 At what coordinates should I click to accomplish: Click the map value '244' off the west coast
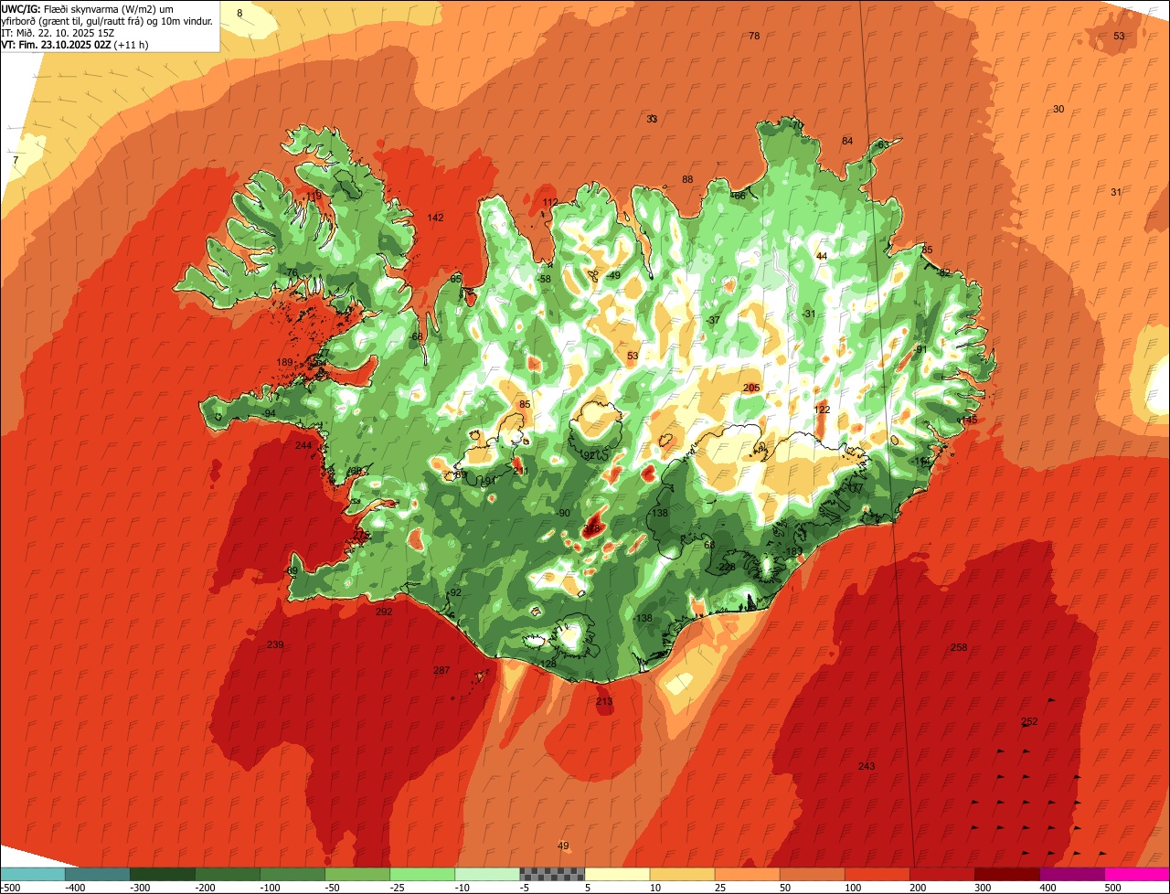(x=303, y=445)
